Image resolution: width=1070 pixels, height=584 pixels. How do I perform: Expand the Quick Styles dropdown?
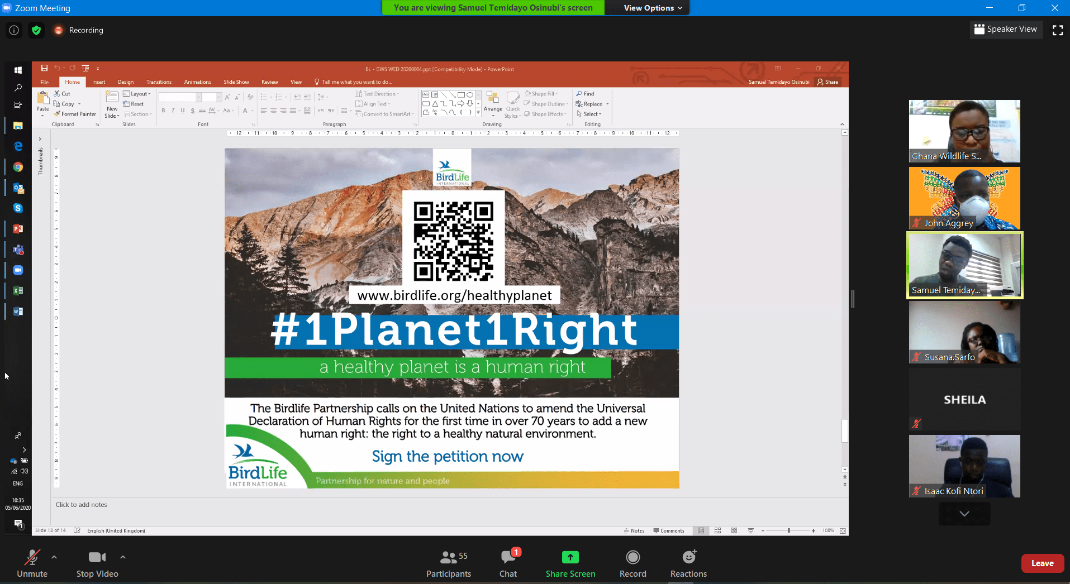click(512, 104)
